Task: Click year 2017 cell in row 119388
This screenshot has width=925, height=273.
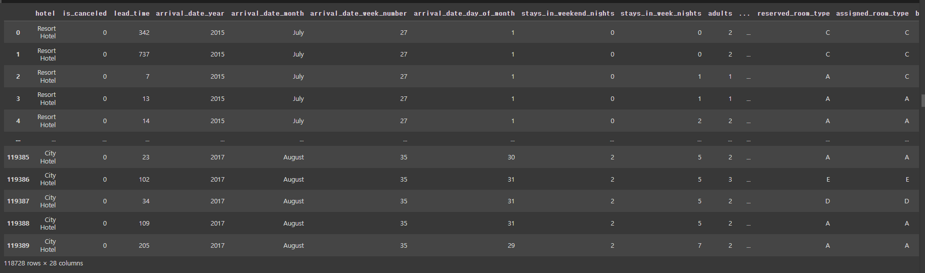Action: 217,224
